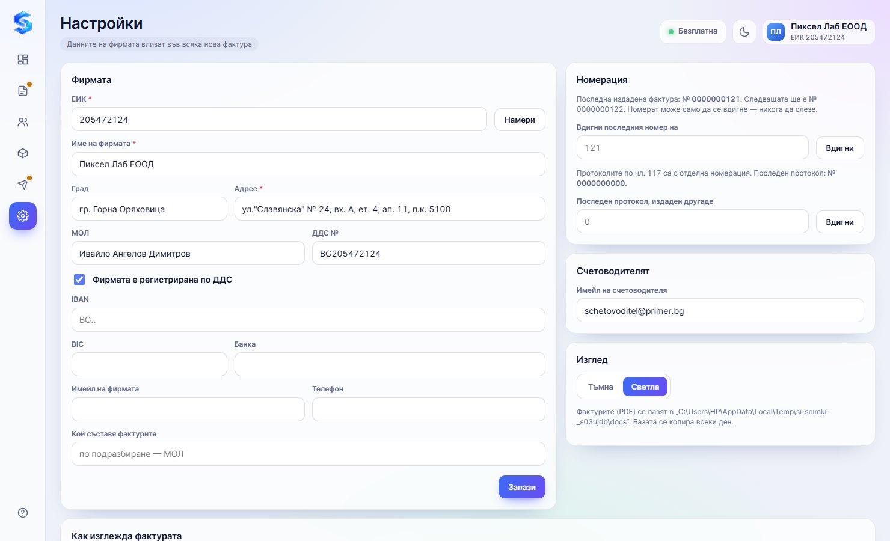Image resolution: width=890 pixels, height=541 pixels.
Task: Click the Имейл на счетоводителя field
Action: (x=720, y=311)
